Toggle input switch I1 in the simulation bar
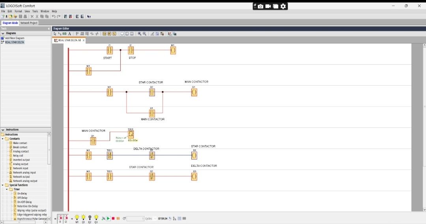The height and width of the screenshot is (224, 426). point(60,218)
